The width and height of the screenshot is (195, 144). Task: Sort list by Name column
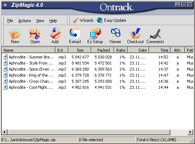29,50
